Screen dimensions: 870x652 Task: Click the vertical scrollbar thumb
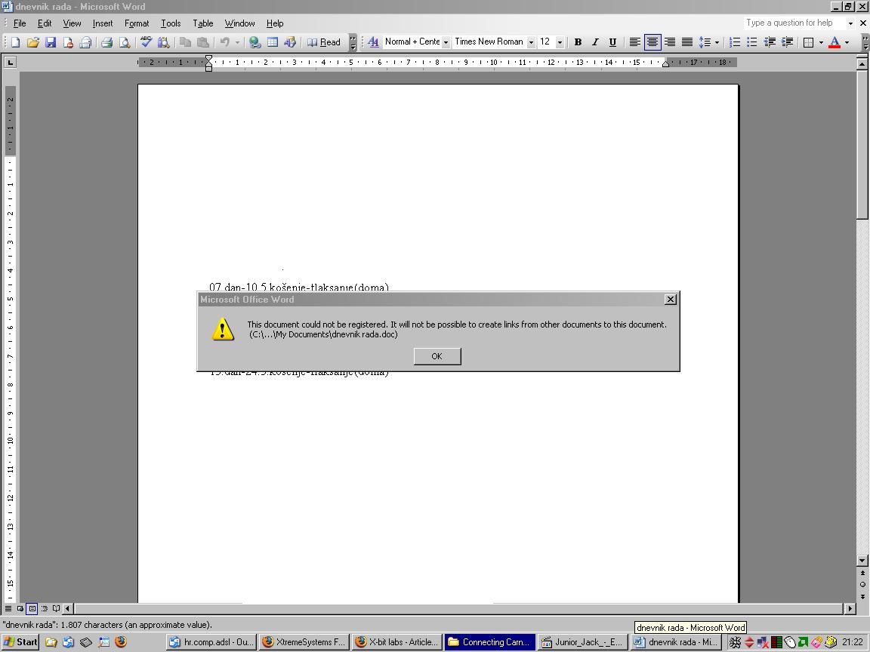coord(862,145)
